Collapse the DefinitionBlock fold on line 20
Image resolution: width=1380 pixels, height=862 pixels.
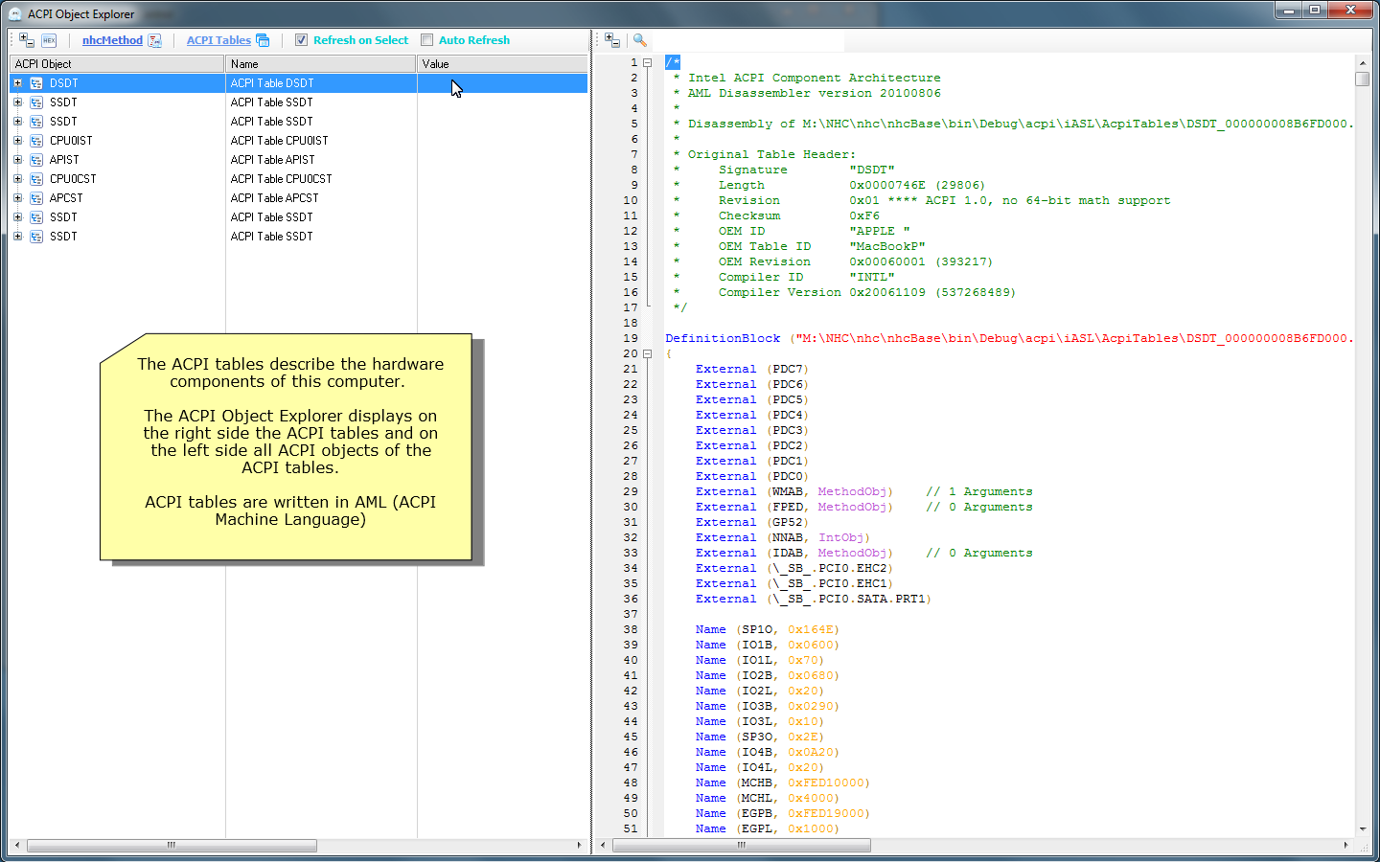(x=648, y=353)
